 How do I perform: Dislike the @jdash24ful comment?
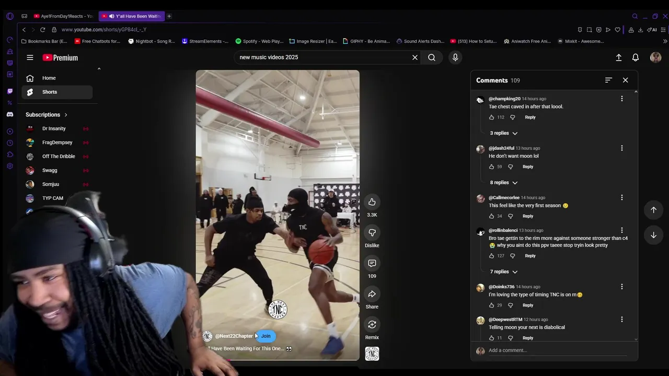click(x=511, y=167)
